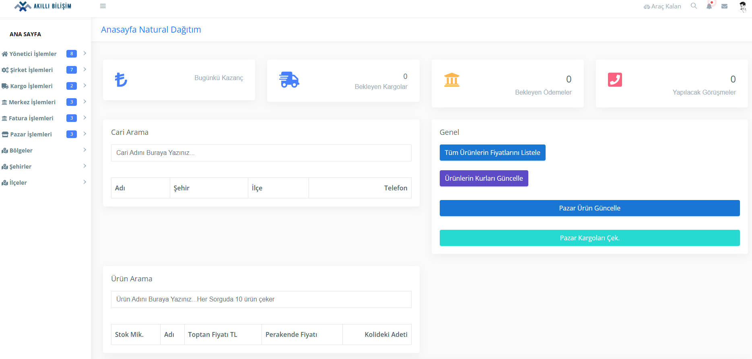Click the orange bank building icon
The image size is (752, 359).
pyautogui.click(x=451, y=80)
